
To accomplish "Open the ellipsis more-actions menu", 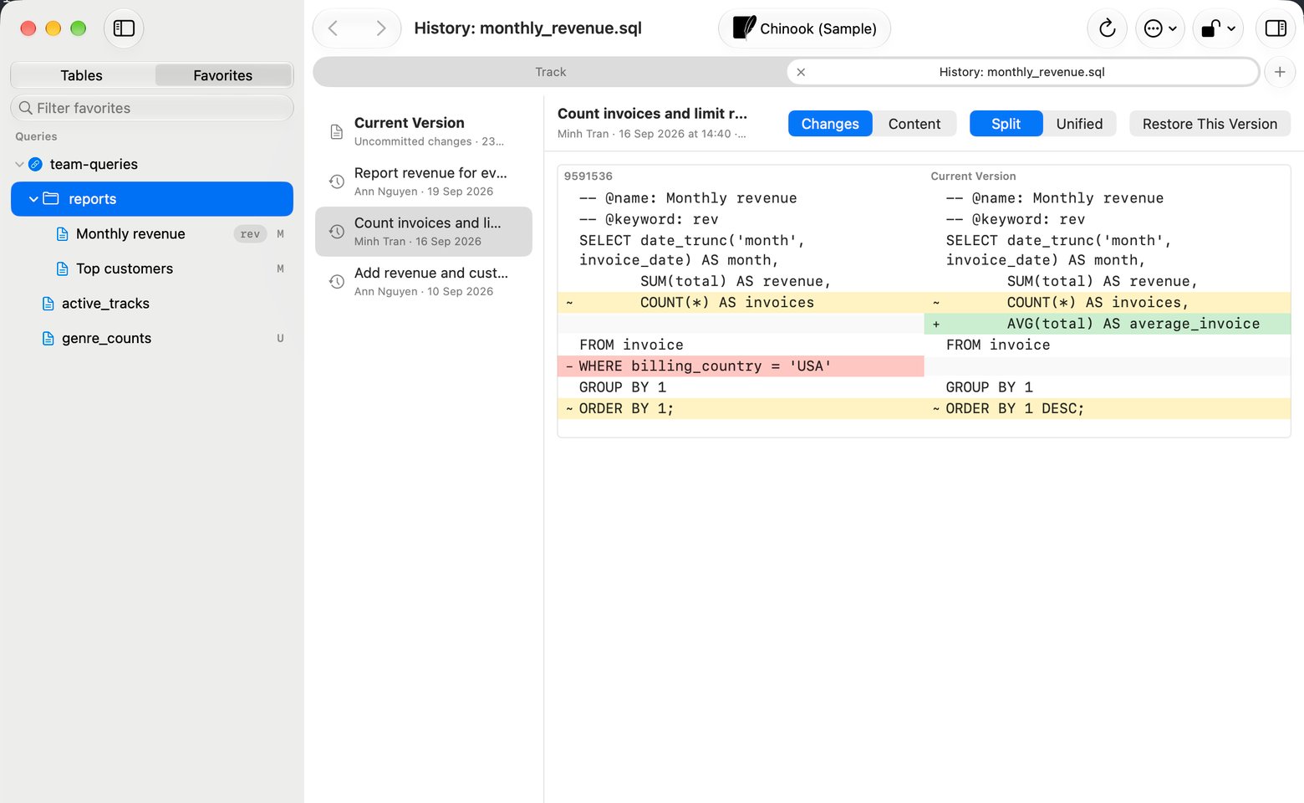I will tap(1160, 28).
